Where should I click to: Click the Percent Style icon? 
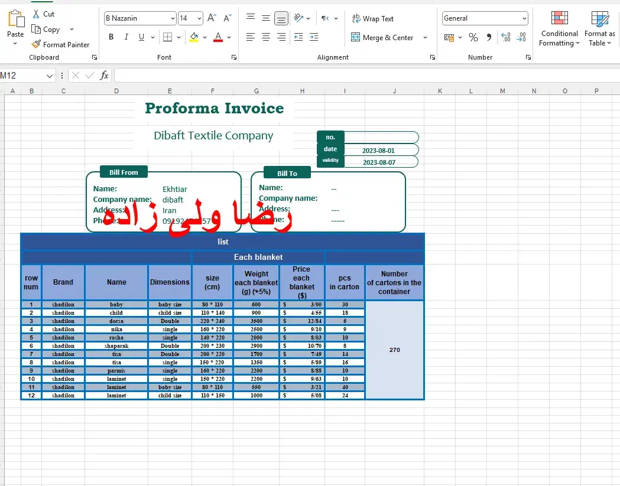(x=473, y=37)
